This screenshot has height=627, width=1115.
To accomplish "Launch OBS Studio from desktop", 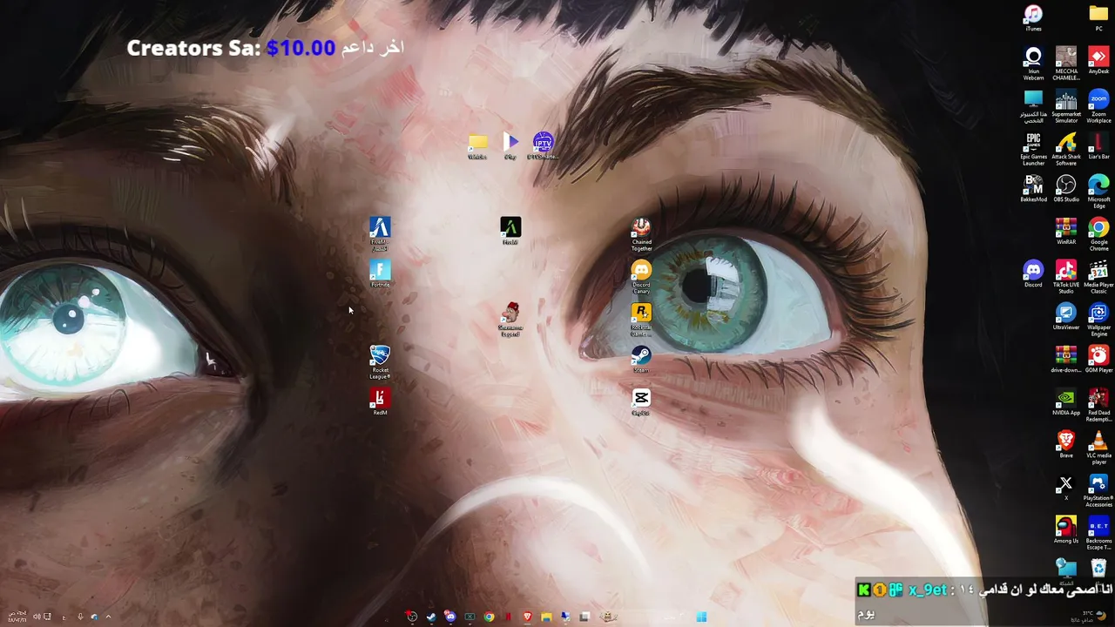I will pyautogui.click(x=1066, y=189).
